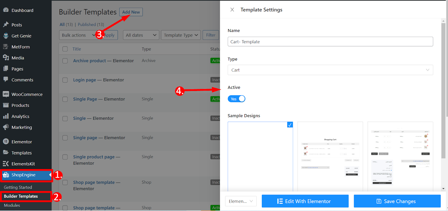
Task: Open the first Shop page template link
Action: [x=97, y=185]
